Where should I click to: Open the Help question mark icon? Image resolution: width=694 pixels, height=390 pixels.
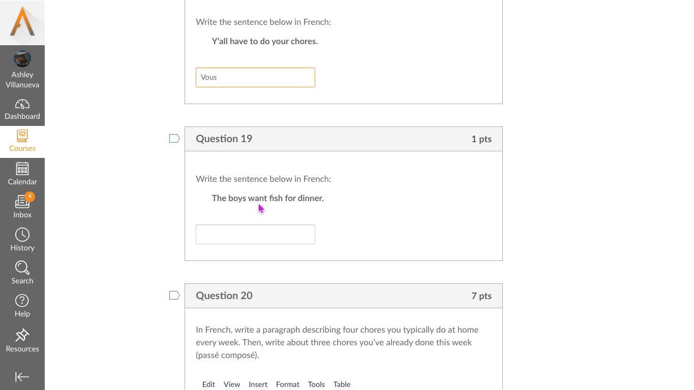(x=22, y=301)
